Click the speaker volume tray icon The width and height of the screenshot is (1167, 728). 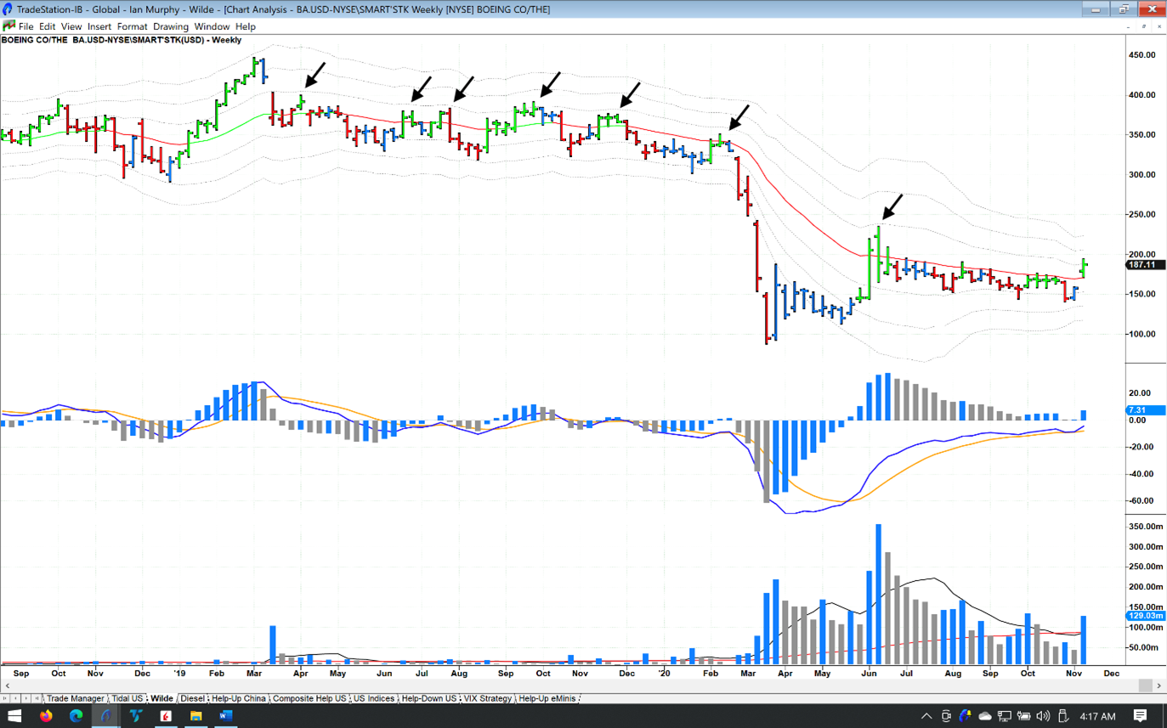click(x=1043, y=716)
